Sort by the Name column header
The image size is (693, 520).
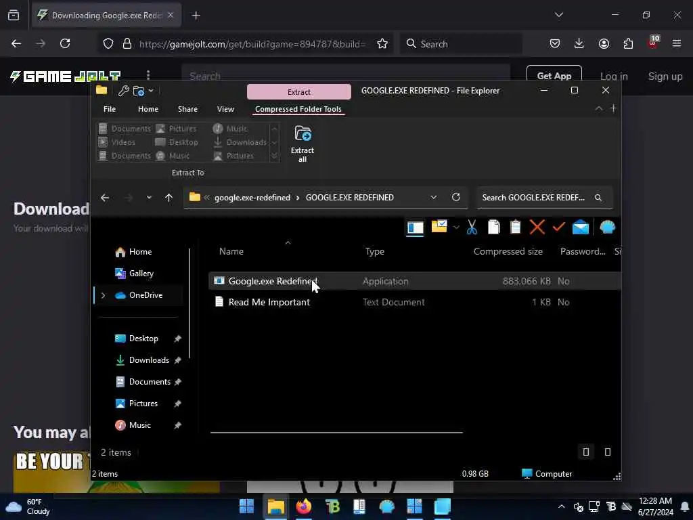tap(231, 252)
